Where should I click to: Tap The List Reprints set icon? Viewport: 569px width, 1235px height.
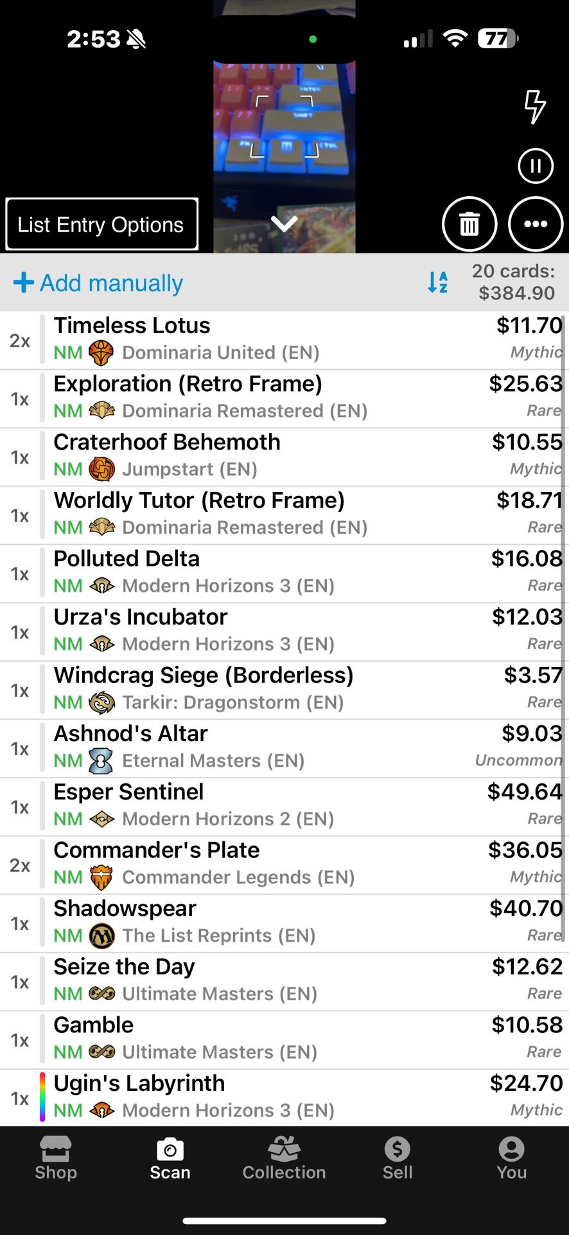(101, 936)
